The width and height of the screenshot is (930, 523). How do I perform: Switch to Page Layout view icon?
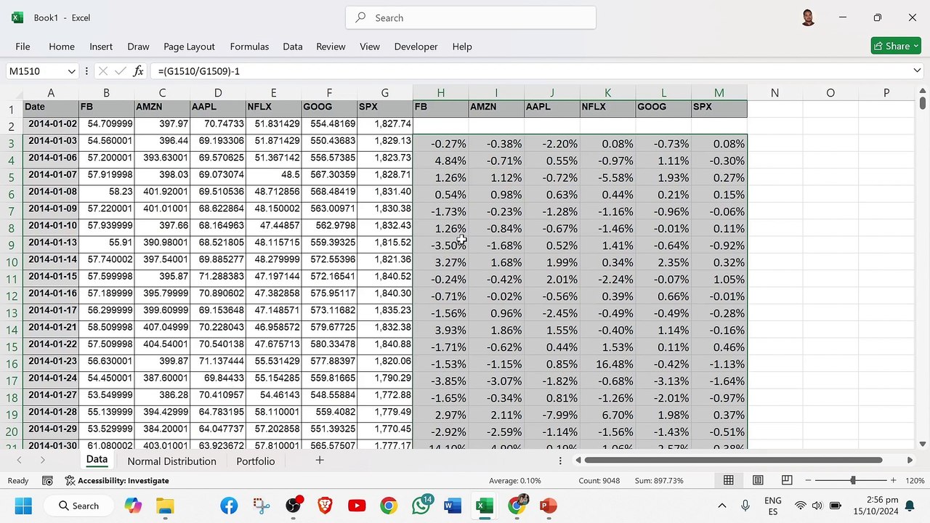tap(758, 480)
